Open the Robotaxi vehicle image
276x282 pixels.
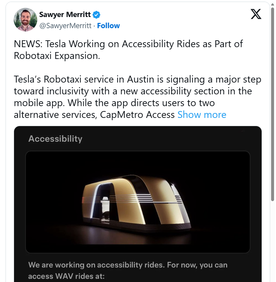[x=138, y=202]
